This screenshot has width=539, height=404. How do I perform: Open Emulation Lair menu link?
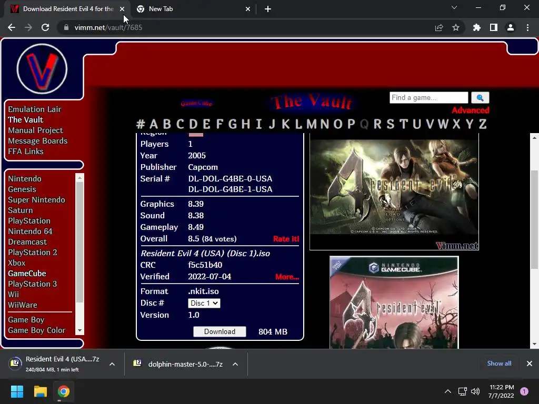(x=34, y=109)
